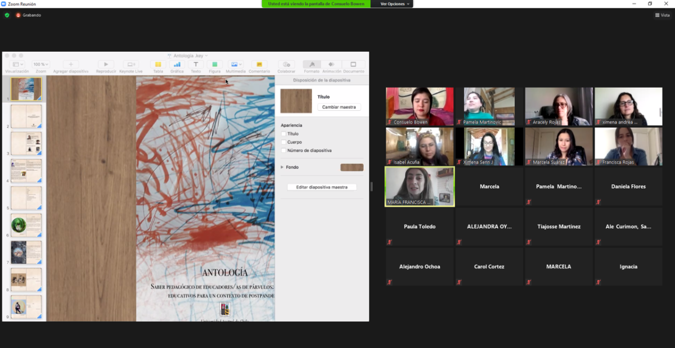675x348 pixels.
Task: Open the Figura shape icon
Action: [x=214, y=65]
